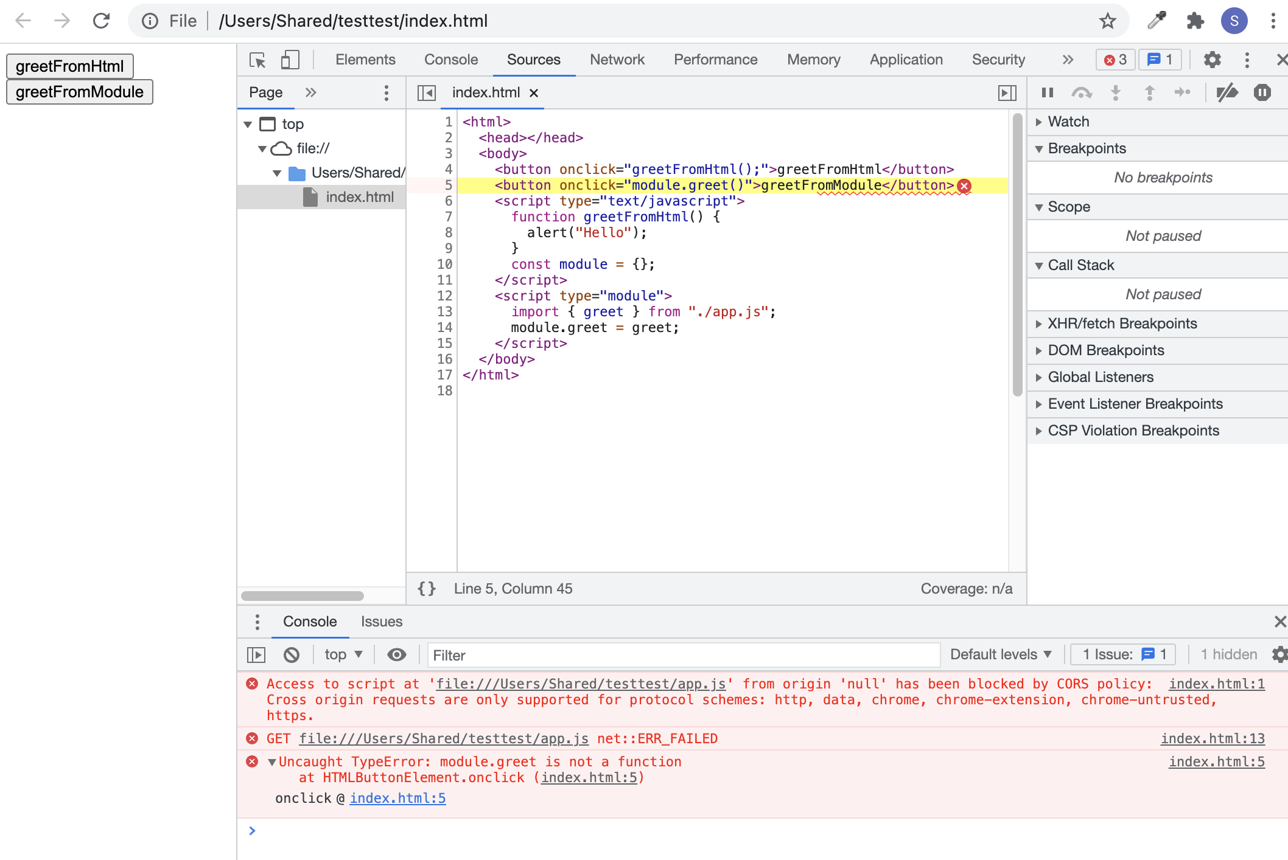Click pretty print braces icon
This screenshot has height=860, width=1288.
click(x=427, y=588)
